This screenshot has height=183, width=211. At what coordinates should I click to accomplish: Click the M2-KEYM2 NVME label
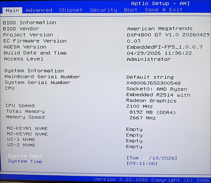click(28, 134)
